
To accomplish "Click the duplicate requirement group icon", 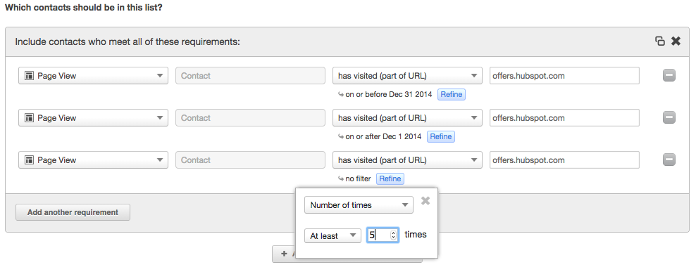I will click(x=659, y=41).
